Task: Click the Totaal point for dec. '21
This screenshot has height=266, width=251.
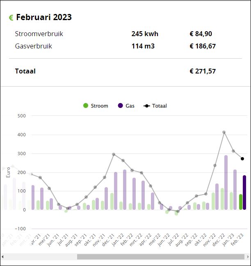Action: tap(114, 154)
